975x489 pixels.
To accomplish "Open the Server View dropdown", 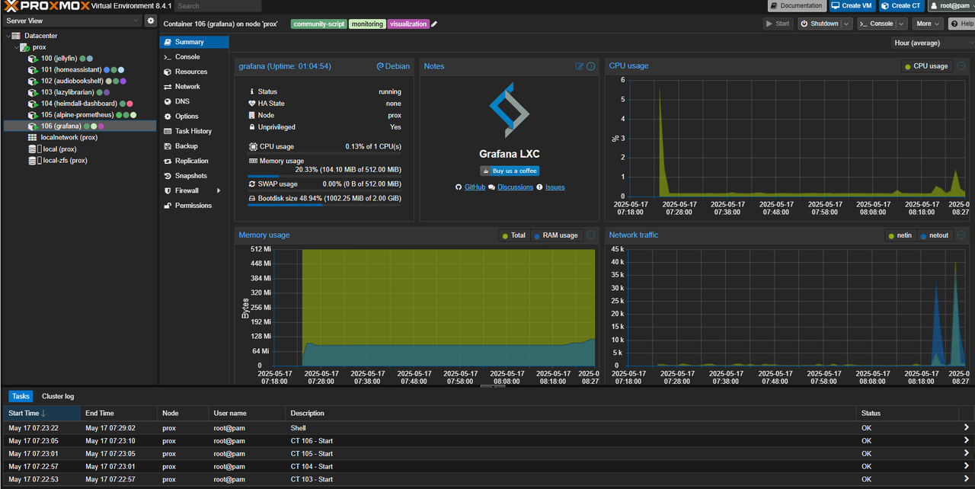I will pyautogui.click(x=72, y=21).
